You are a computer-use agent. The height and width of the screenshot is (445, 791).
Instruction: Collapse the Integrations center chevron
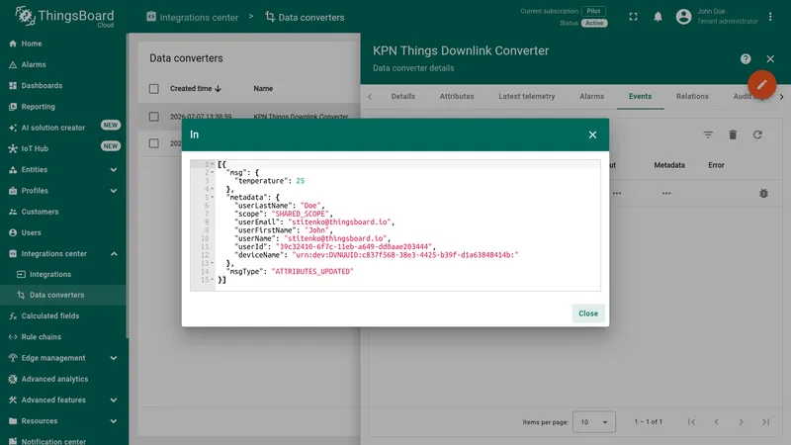(114, 254)
